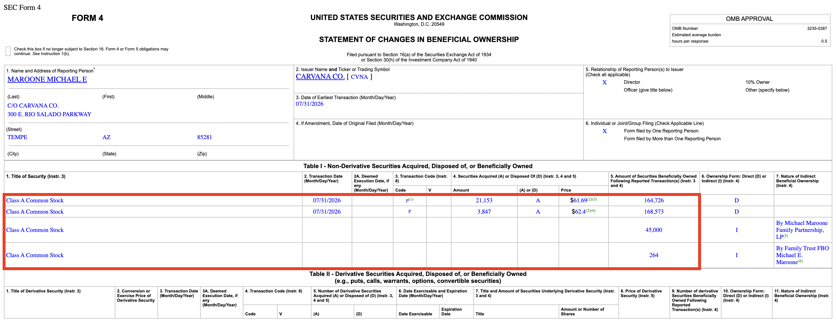
Task: Open footnote (6) after Michael E. Maroone
Action: pyautogui.click(x=800, y=261)
